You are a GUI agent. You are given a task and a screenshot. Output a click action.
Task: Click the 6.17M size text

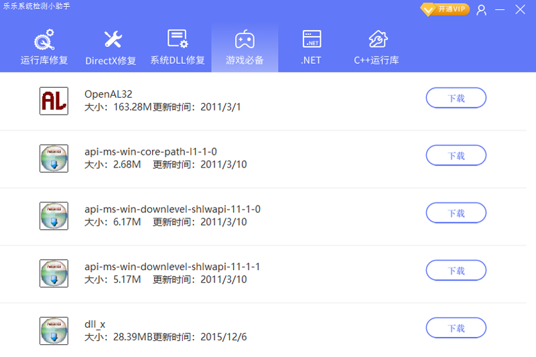coord(127,222)
